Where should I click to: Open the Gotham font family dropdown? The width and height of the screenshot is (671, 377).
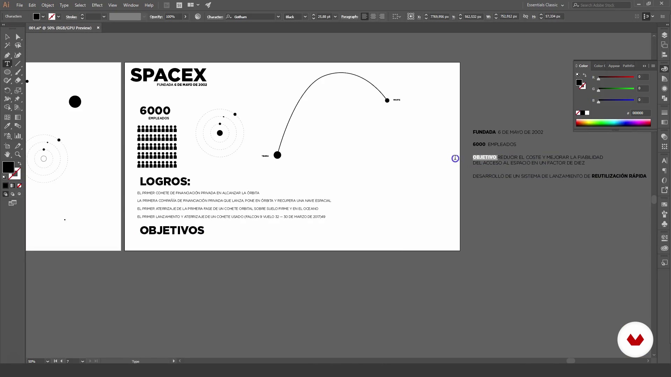point(278,16)
